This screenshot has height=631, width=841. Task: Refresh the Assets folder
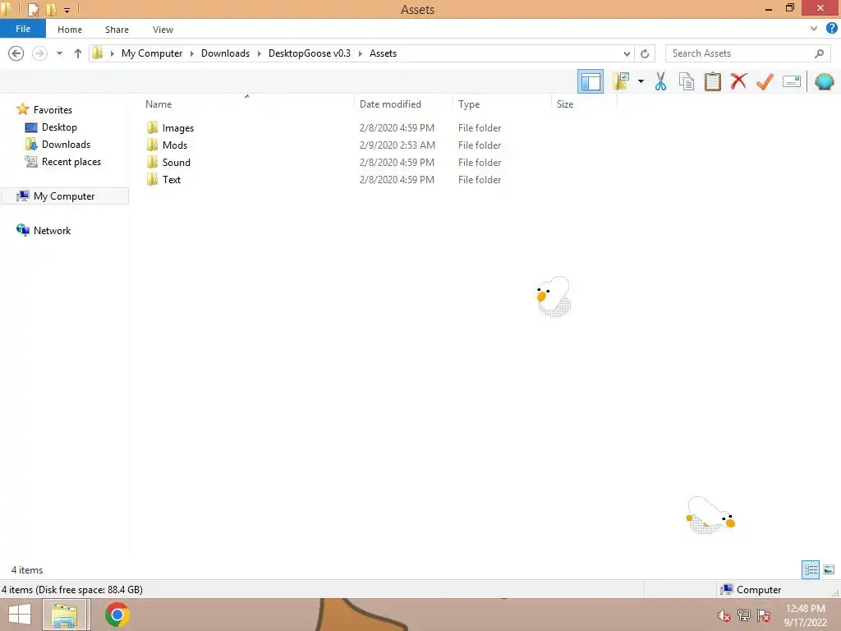(645, 53)
